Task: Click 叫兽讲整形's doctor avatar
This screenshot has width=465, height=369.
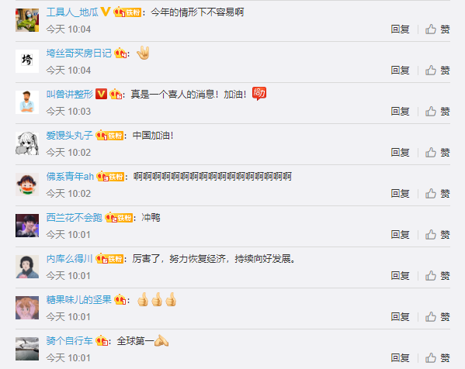Action: 27,102
